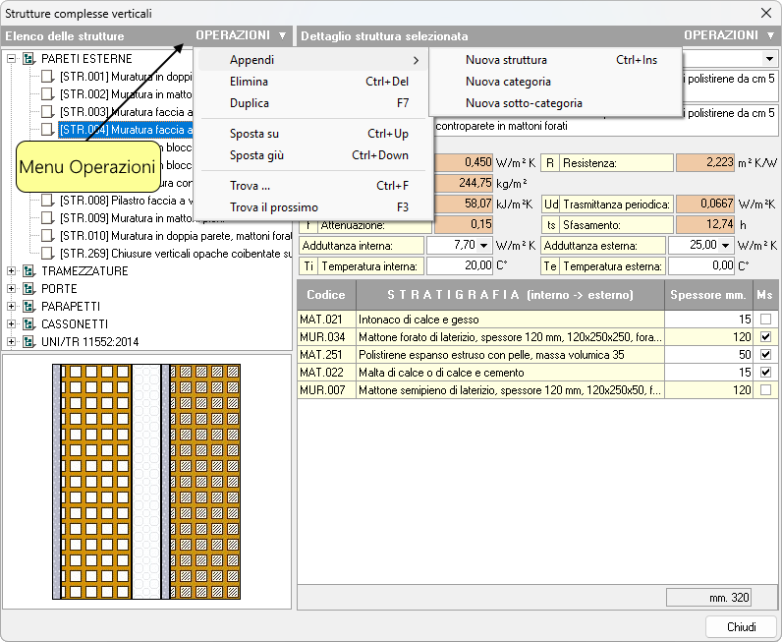
Task: Click the STR.008 Pilastro structure icon
Action: [x=48, y=201]
